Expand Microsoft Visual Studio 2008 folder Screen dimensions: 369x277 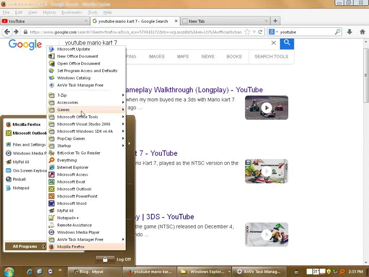point(86,124)
